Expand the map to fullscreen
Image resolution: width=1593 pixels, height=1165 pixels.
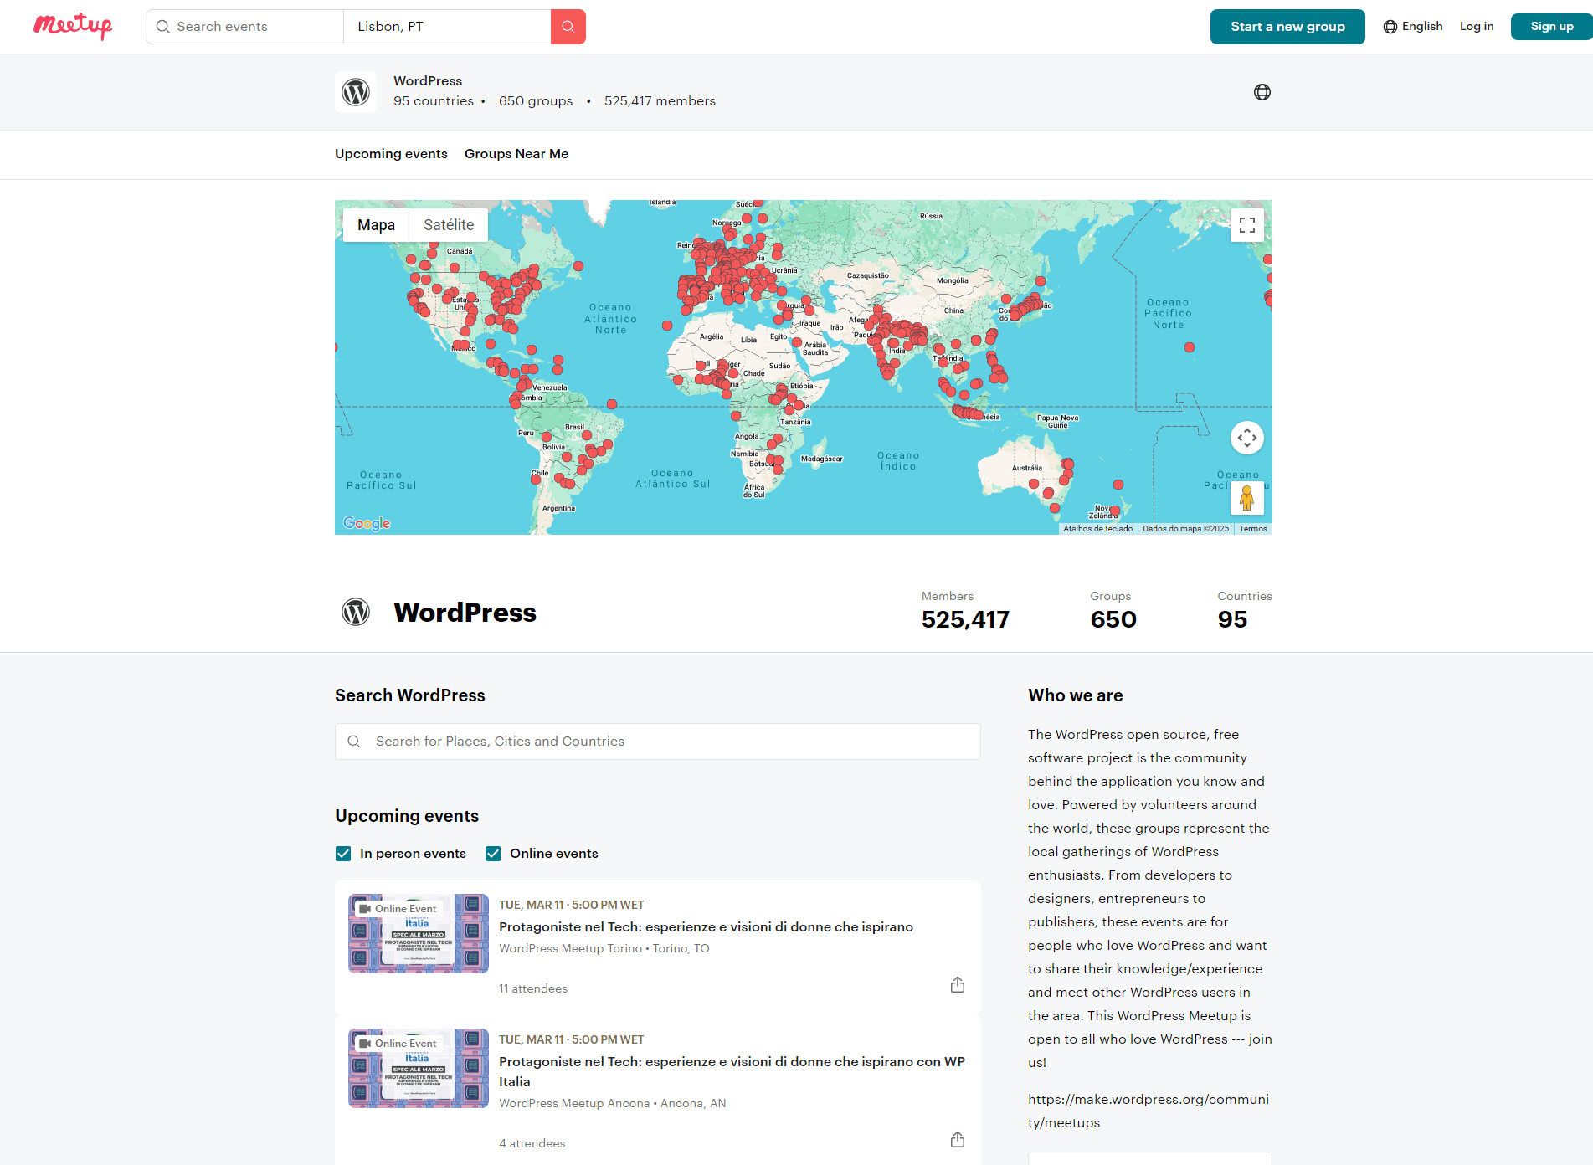click(x=1246, y=225)
